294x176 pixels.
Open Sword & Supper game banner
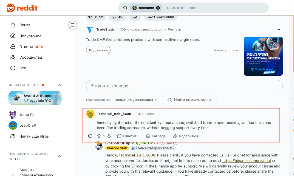tap(35, 98)
